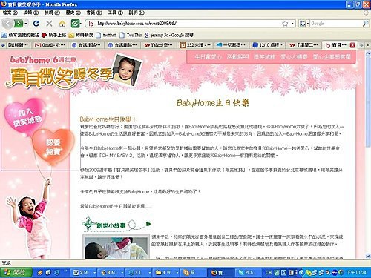Open the 檢視 (View) menu
Viewport: 371px width, 278px height.
[x=52, y=13]
